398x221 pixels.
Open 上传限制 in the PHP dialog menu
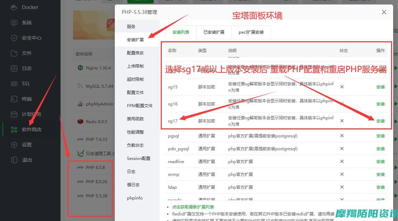[x=135, y=66]
